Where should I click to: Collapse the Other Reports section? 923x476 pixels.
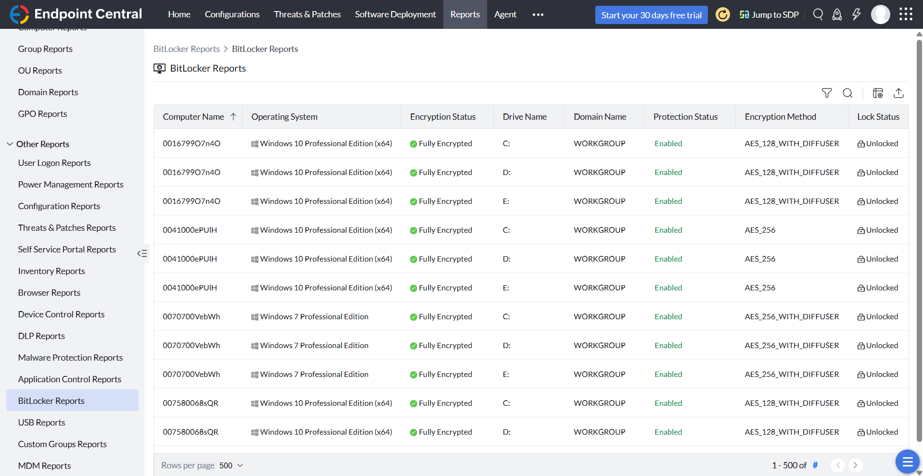10,143
